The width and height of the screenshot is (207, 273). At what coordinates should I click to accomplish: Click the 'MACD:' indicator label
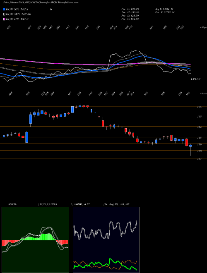[x=12, y=204]
